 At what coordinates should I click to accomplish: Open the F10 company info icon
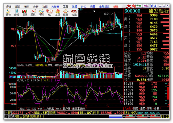[x=49, y=12]
